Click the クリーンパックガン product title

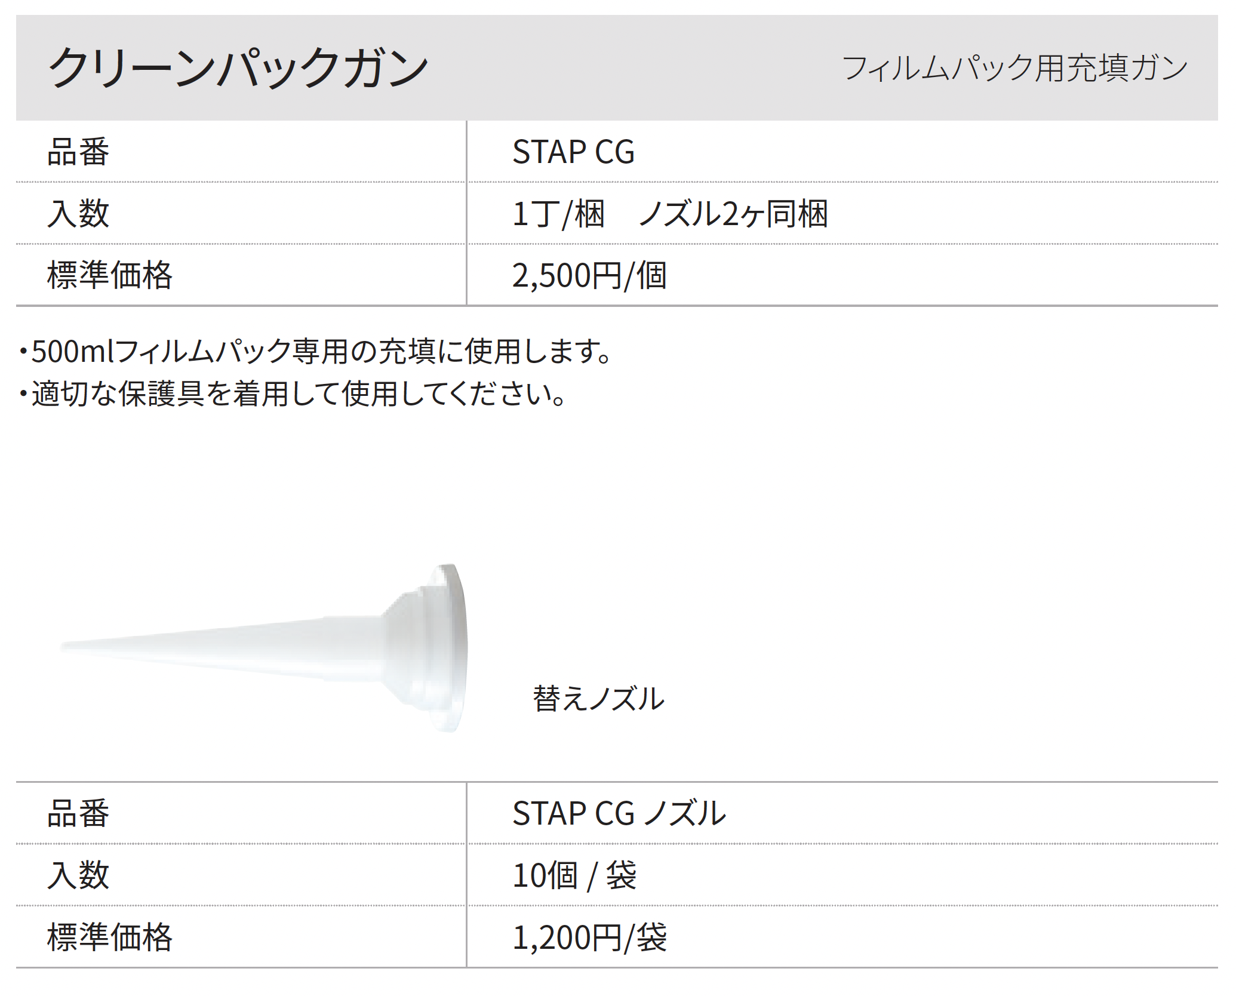(238, 68)
